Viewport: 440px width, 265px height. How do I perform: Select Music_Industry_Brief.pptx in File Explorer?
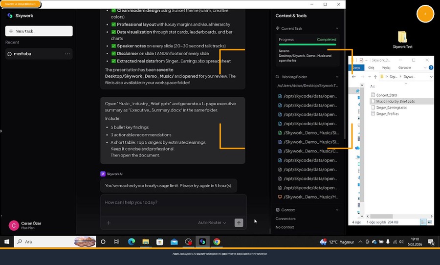coord(395,101)
